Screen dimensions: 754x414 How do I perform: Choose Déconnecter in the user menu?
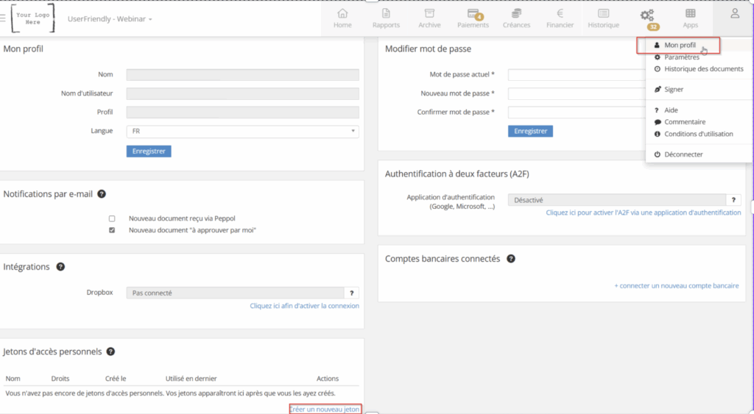(x=683, y=154)
